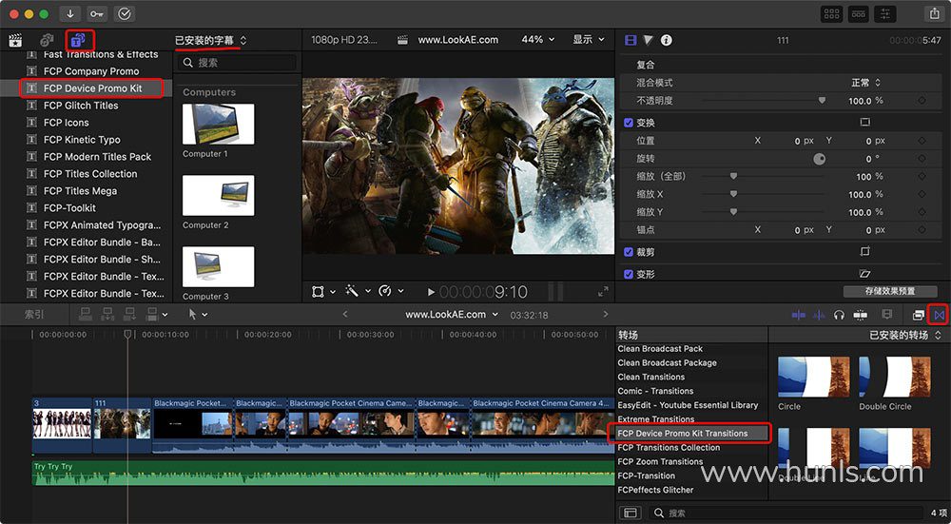Switch to the Video inspector tab

point(631,40)
